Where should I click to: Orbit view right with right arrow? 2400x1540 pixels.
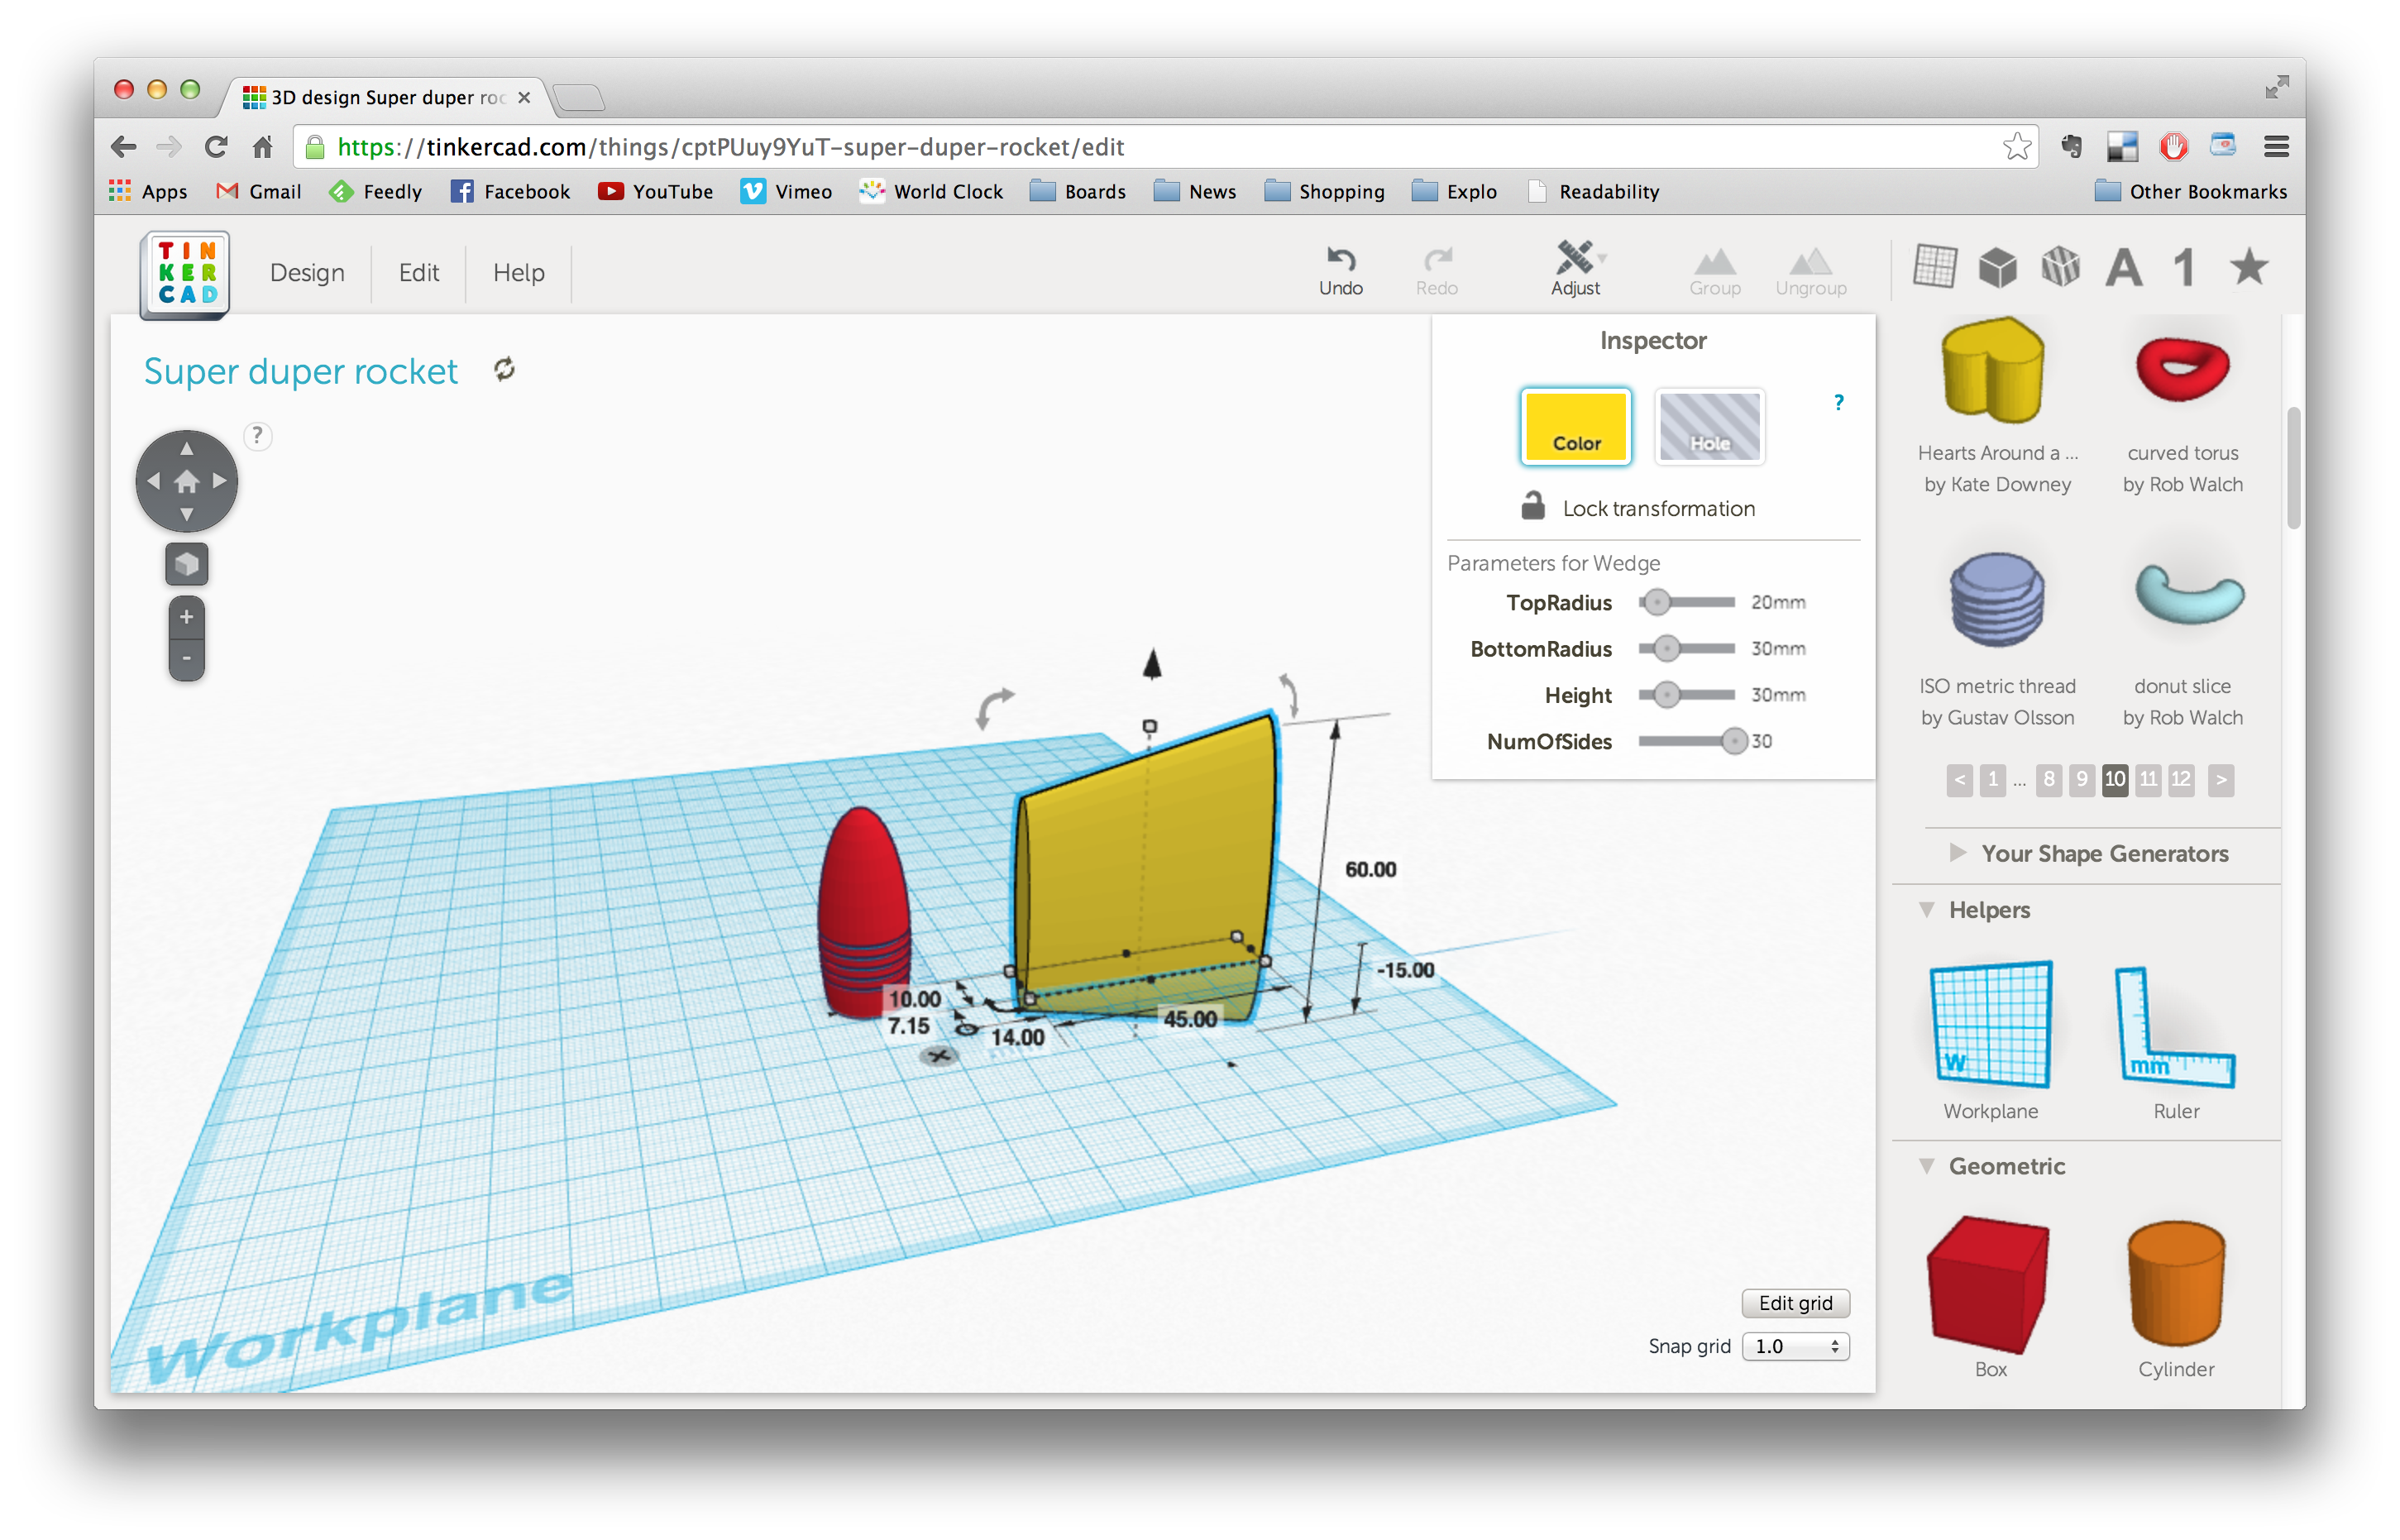[220, 481]
